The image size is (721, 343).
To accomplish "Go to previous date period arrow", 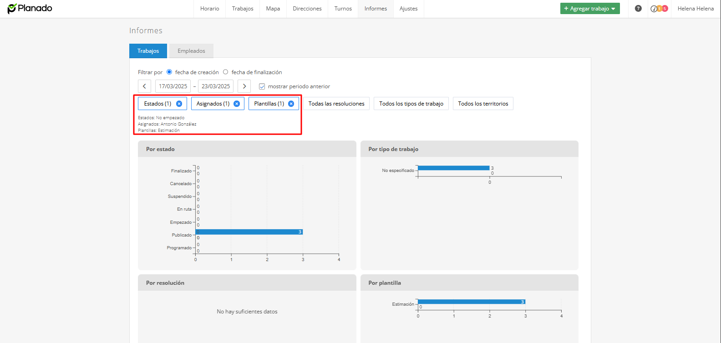I will [144, 86].
